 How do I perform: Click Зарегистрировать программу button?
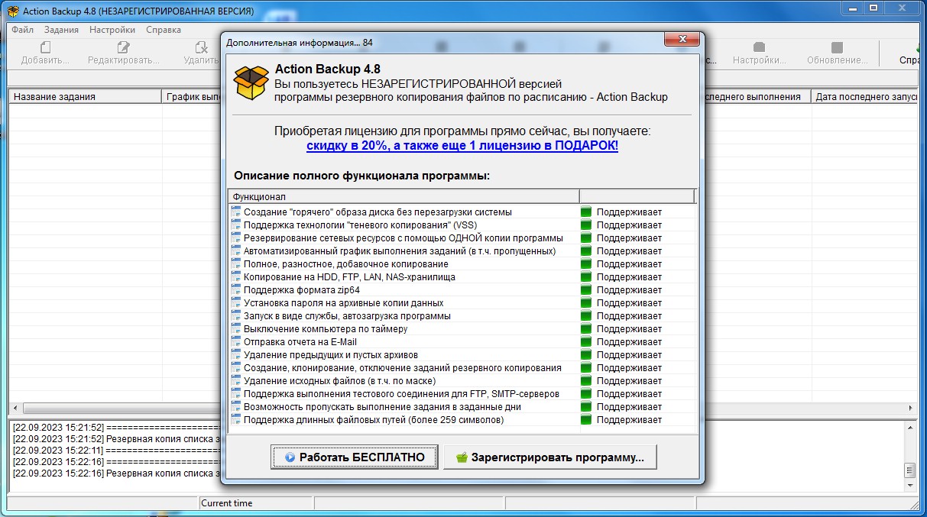click(550, 457)
